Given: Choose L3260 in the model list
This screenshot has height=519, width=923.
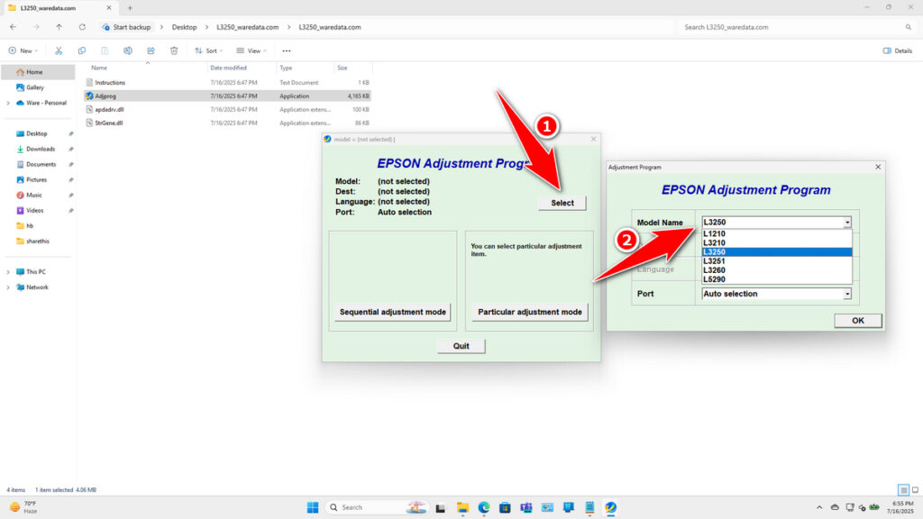Looking at the screenshot, I should tap(777, 270).
